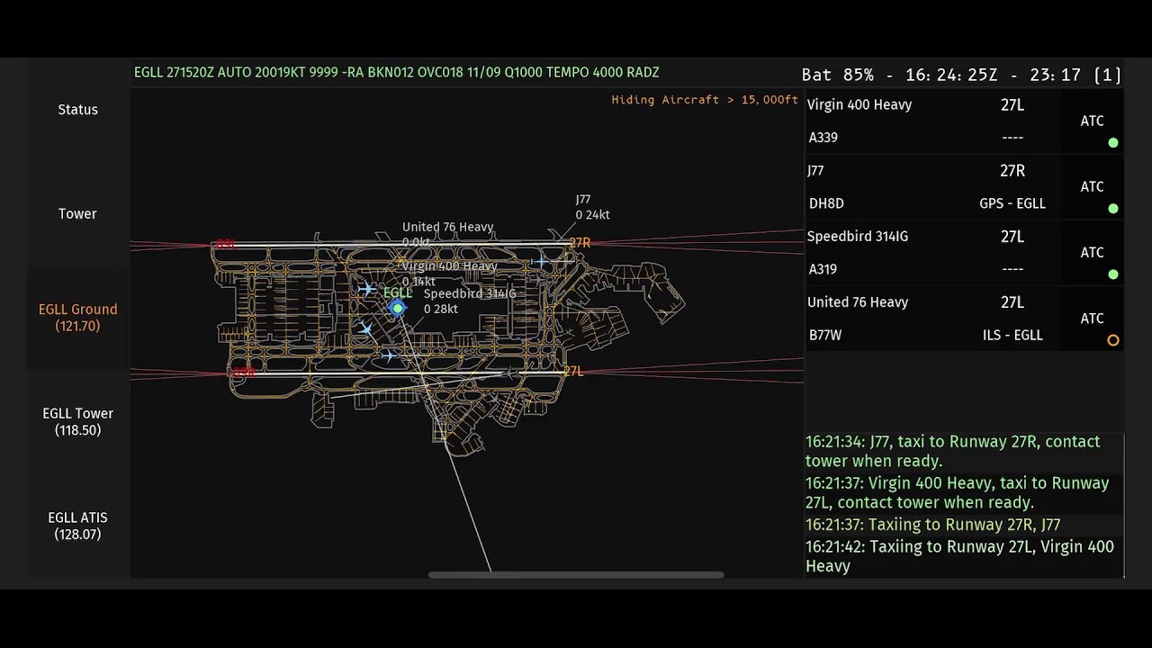The image size is (1152, 648).
Task: Select Virgin 400 Heavy in the aircraft list
Action: 859,104
